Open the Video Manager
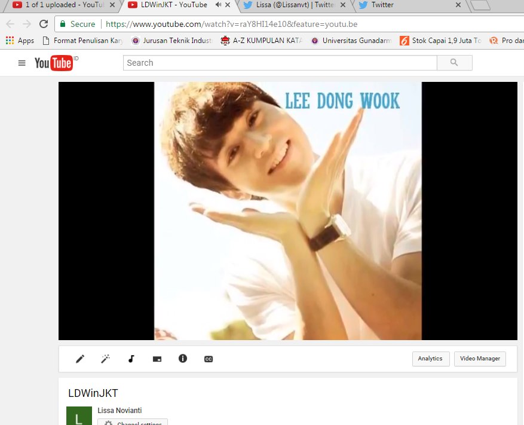The height and width of the screenshot is (425, 524). point(480,359)
